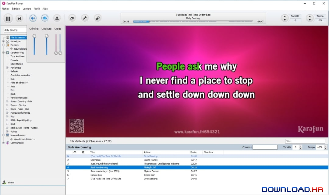This screenshot has width=329, height=195.
Task: Expand the R&B - Rap & Hip-Hop category
Action: [x=7, y=120]
